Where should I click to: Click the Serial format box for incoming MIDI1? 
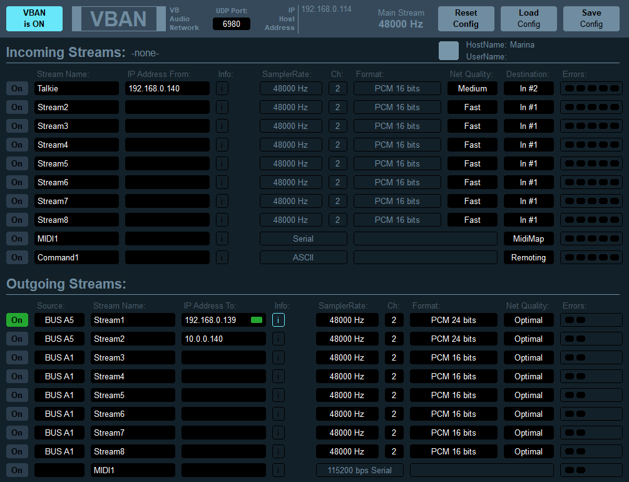tap(304, 238)
